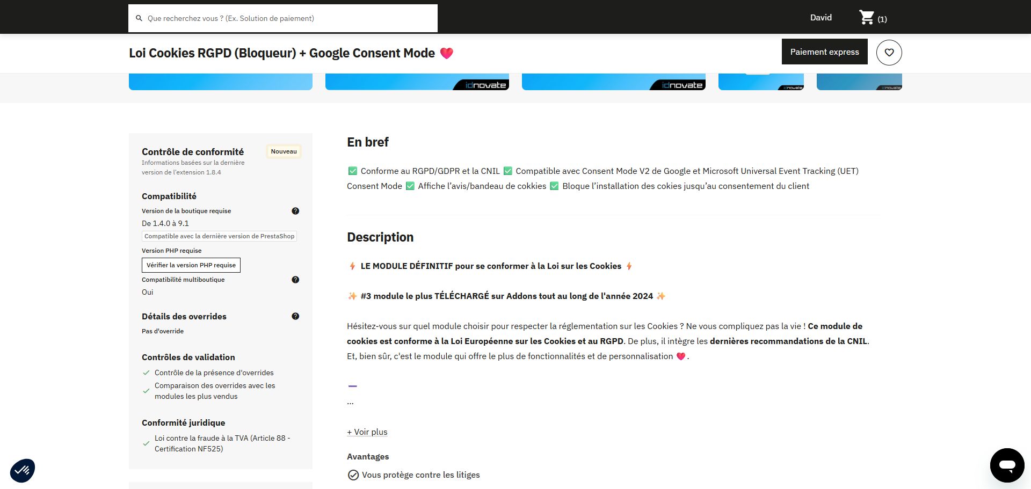Open the shopping cart icon
The height and width of the screenshot is (489, 1031).
pos(867,18)
